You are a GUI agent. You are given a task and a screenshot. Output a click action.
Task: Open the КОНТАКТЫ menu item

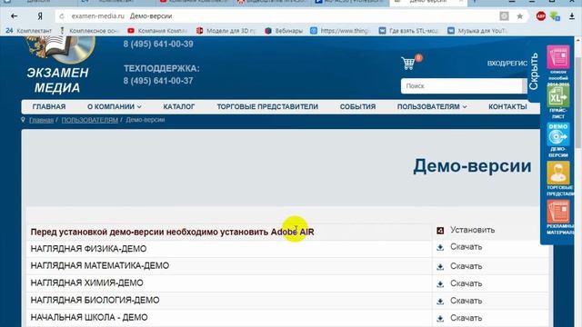pyautogui.click(x=507, y=107)
